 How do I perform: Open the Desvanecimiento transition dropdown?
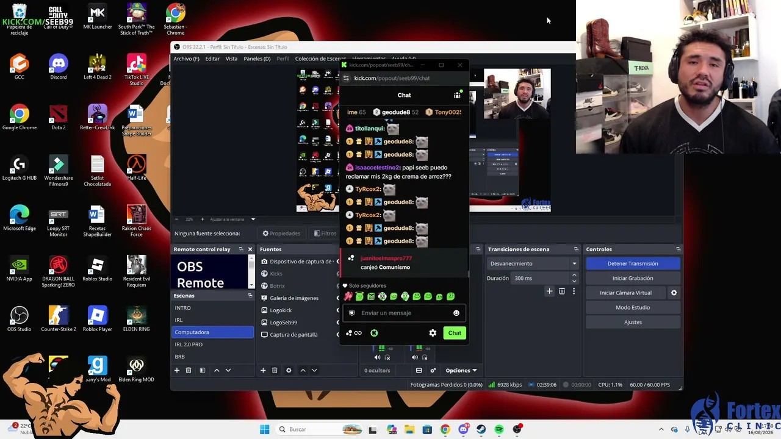point(533,263)
